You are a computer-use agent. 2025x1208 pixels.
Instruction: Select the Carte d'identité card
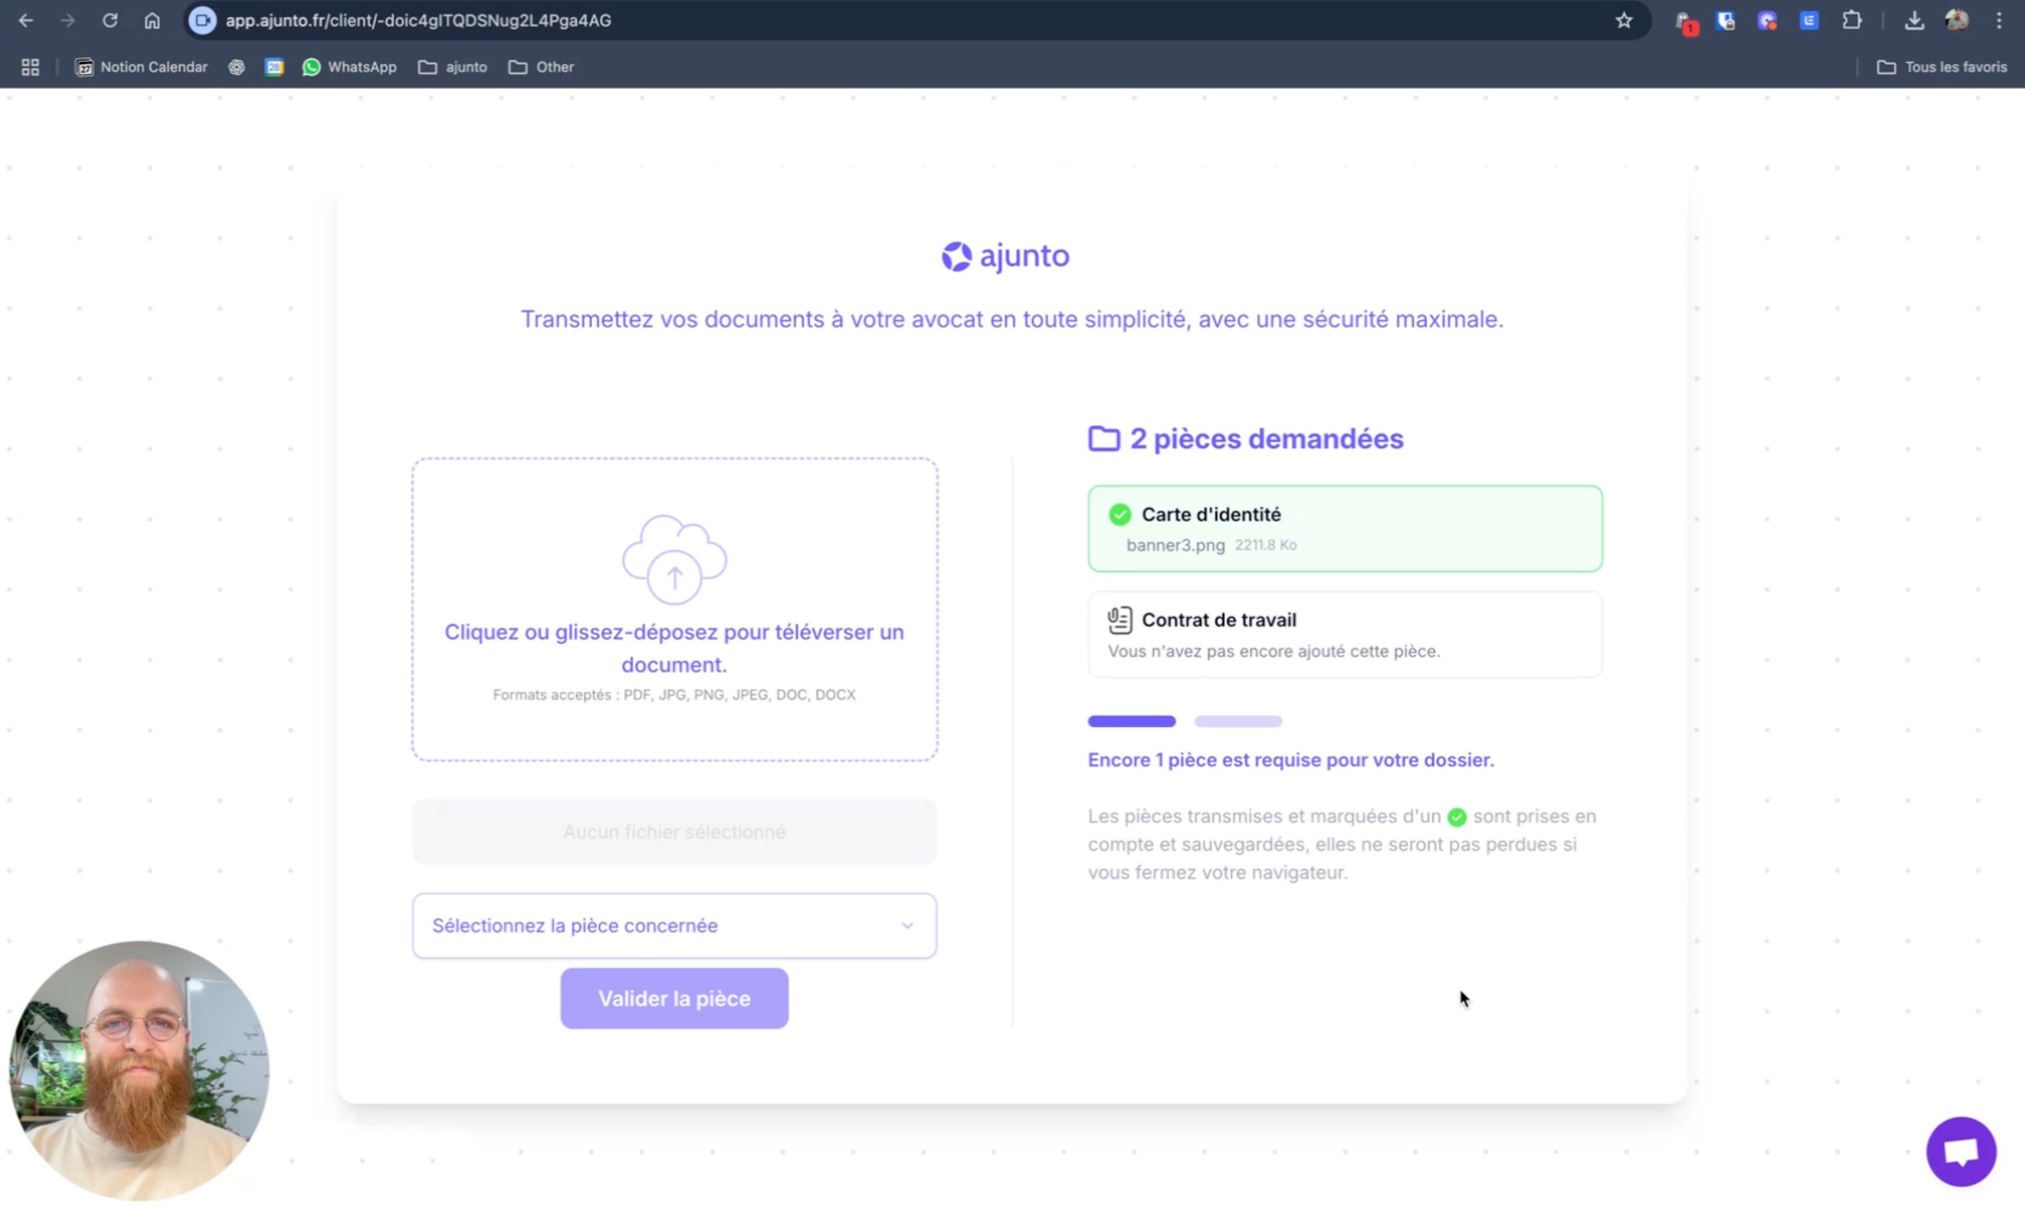pos(1345,528)
